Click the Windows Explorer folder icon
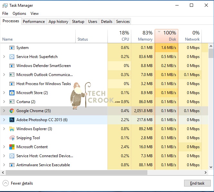This screenshot has height=192, width=214. [12, 129]
